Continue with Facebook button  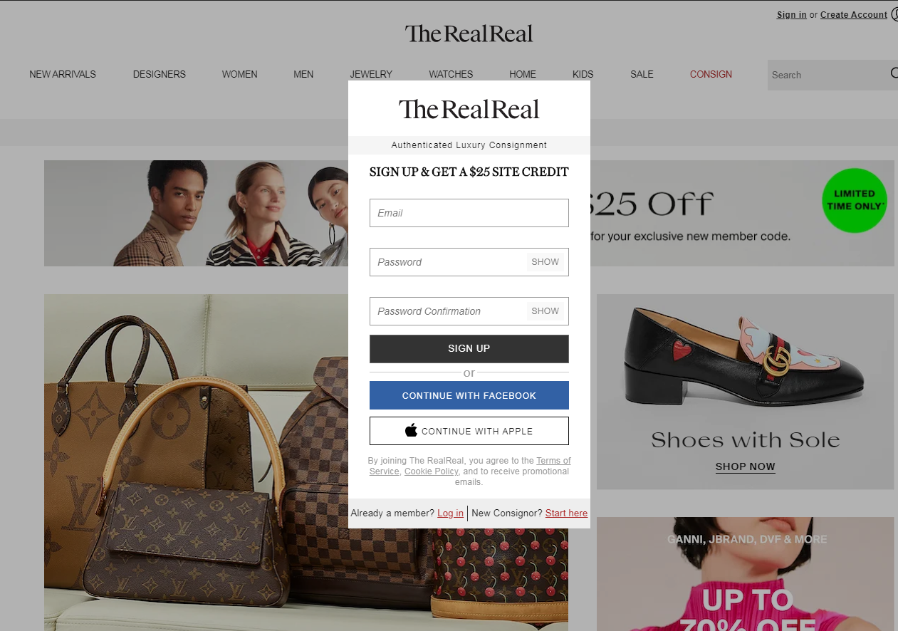coord(469,395)
